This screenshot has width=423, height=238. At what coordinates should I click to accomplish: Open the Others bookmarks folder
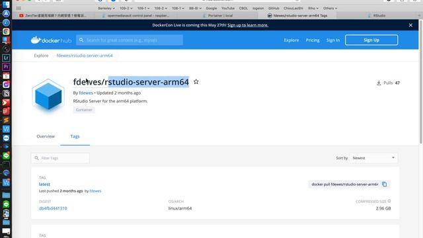(330, 9)
